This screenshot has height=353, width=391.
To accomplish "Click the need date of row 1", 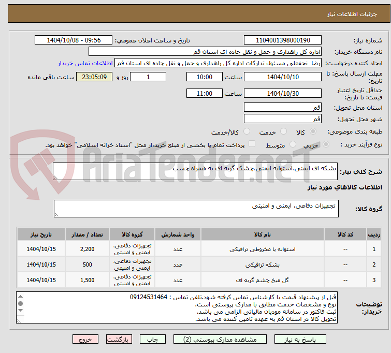I will pyautogui.click(x=41, y=249).
